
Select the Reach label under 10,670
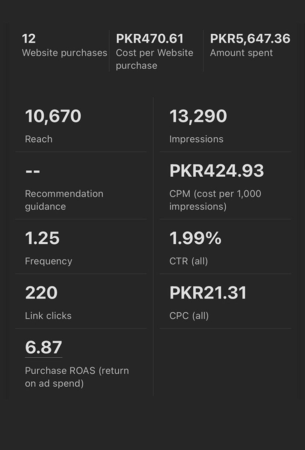[38, 139]
